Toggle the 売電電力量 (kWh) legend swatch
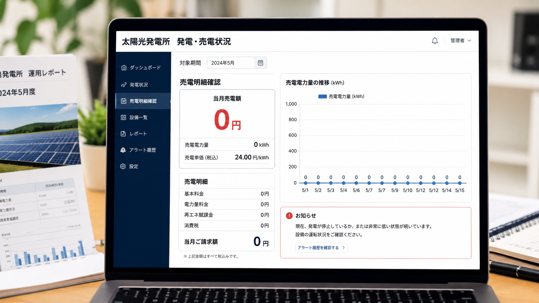The width and height of the screenshot is (539, 303). (322, 97)
